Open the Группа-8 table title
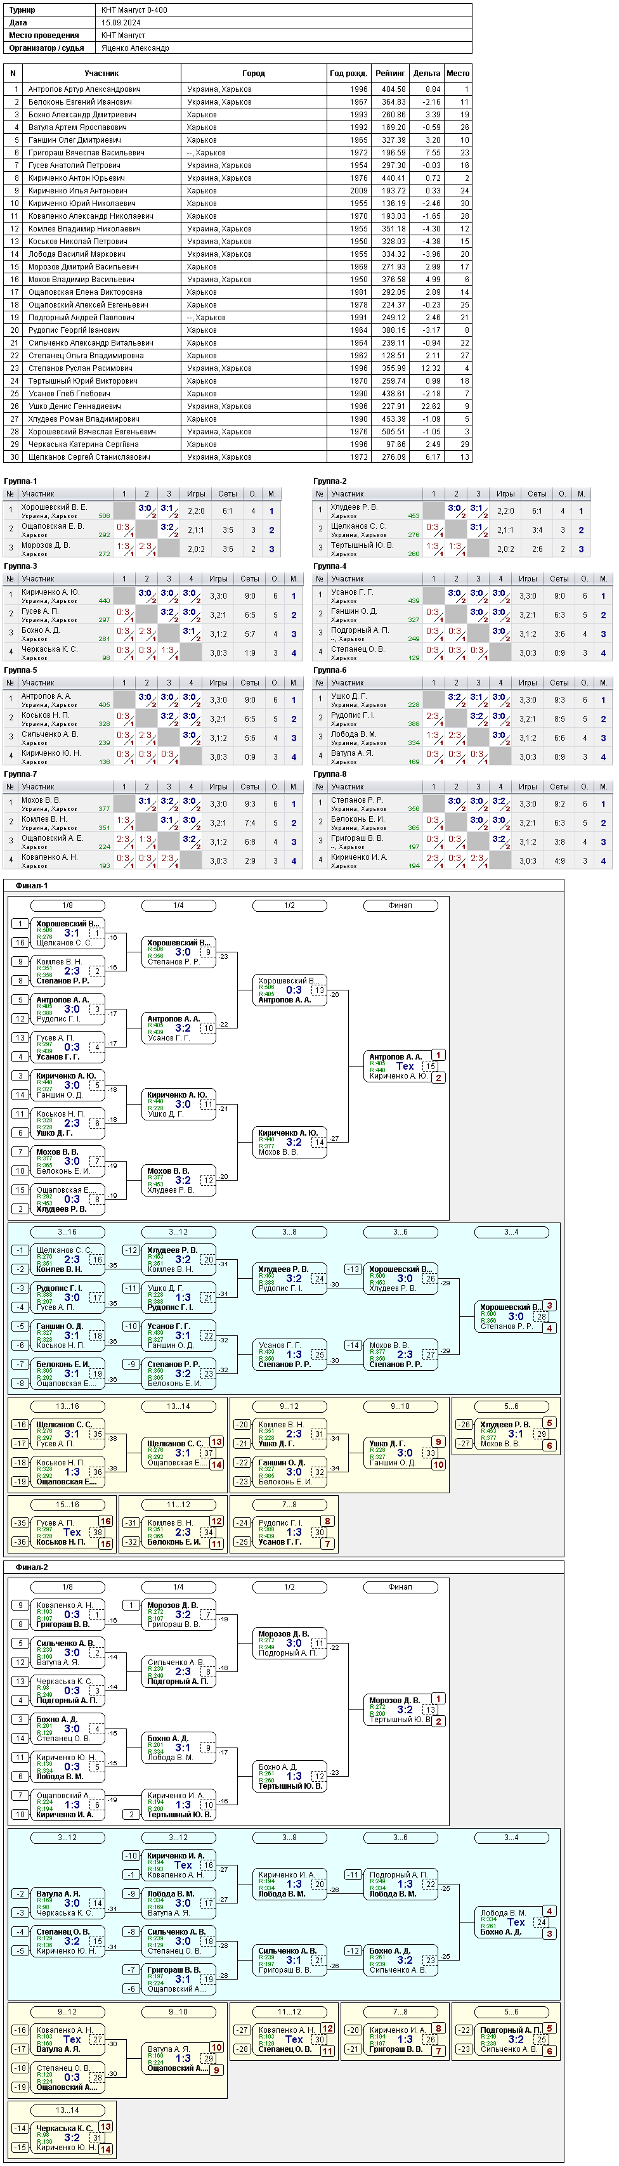 [x=330, y=774]
